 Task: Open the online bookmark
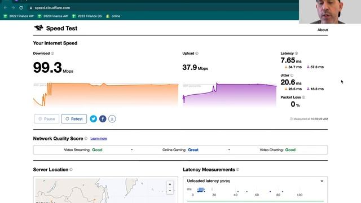(113, 16)
